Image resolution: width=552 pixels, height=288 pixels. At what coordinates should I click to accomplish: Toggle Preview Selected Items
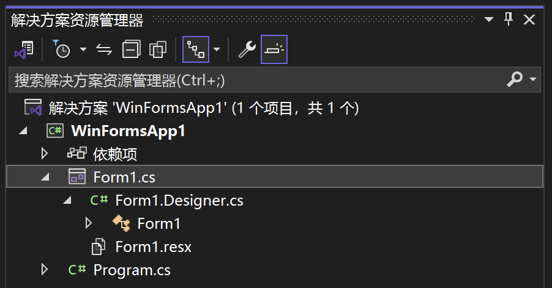click(274, 49)
